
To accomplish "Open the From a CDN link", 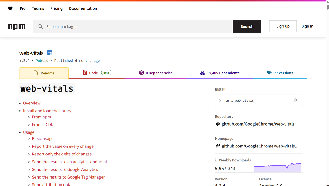I will point(43,125).
